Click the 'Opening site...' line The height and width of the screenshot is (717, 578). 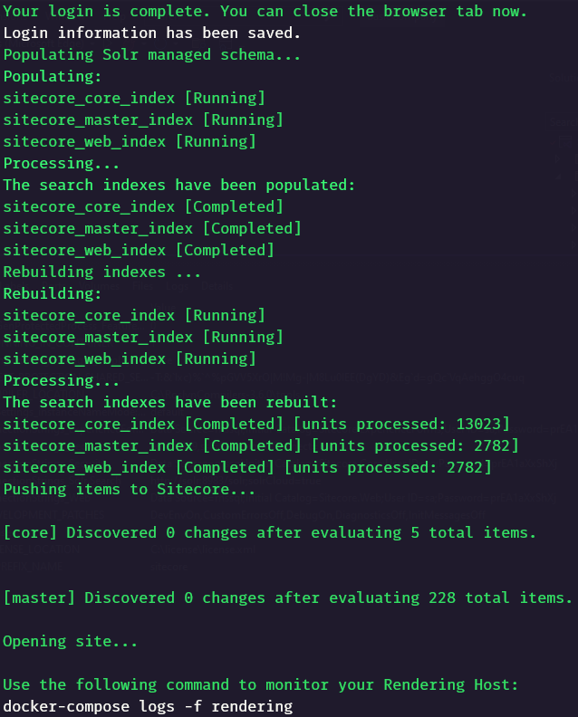70,642
